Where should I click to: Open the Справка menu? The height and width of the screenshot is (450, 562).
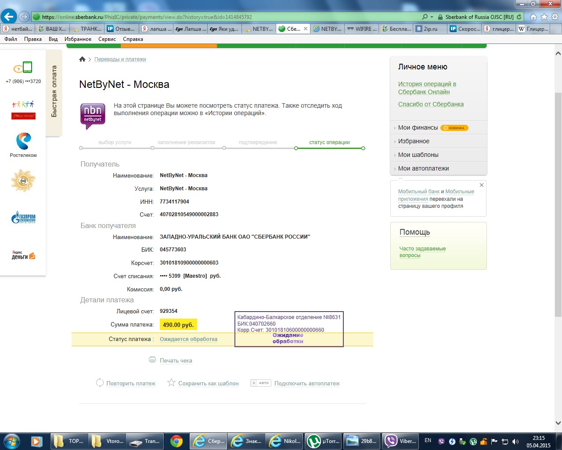point(133,39)
